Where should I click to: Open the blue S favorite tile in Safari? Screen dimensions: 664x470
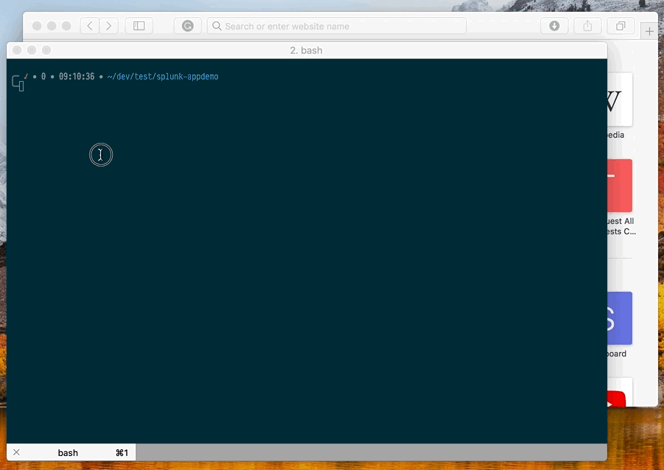point(620,318)
